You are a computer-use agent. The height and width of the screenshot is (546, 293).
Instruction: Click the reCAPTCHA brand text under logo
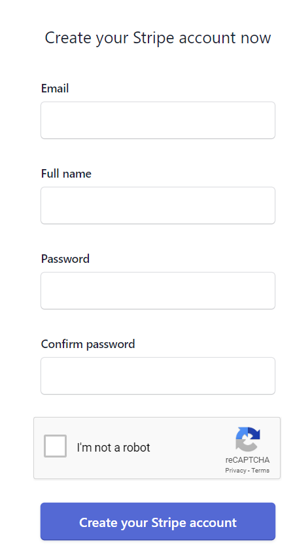coord(247,460)
